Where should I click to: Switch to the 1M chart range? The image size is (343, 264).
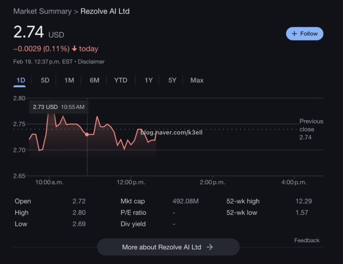(69, 80)
